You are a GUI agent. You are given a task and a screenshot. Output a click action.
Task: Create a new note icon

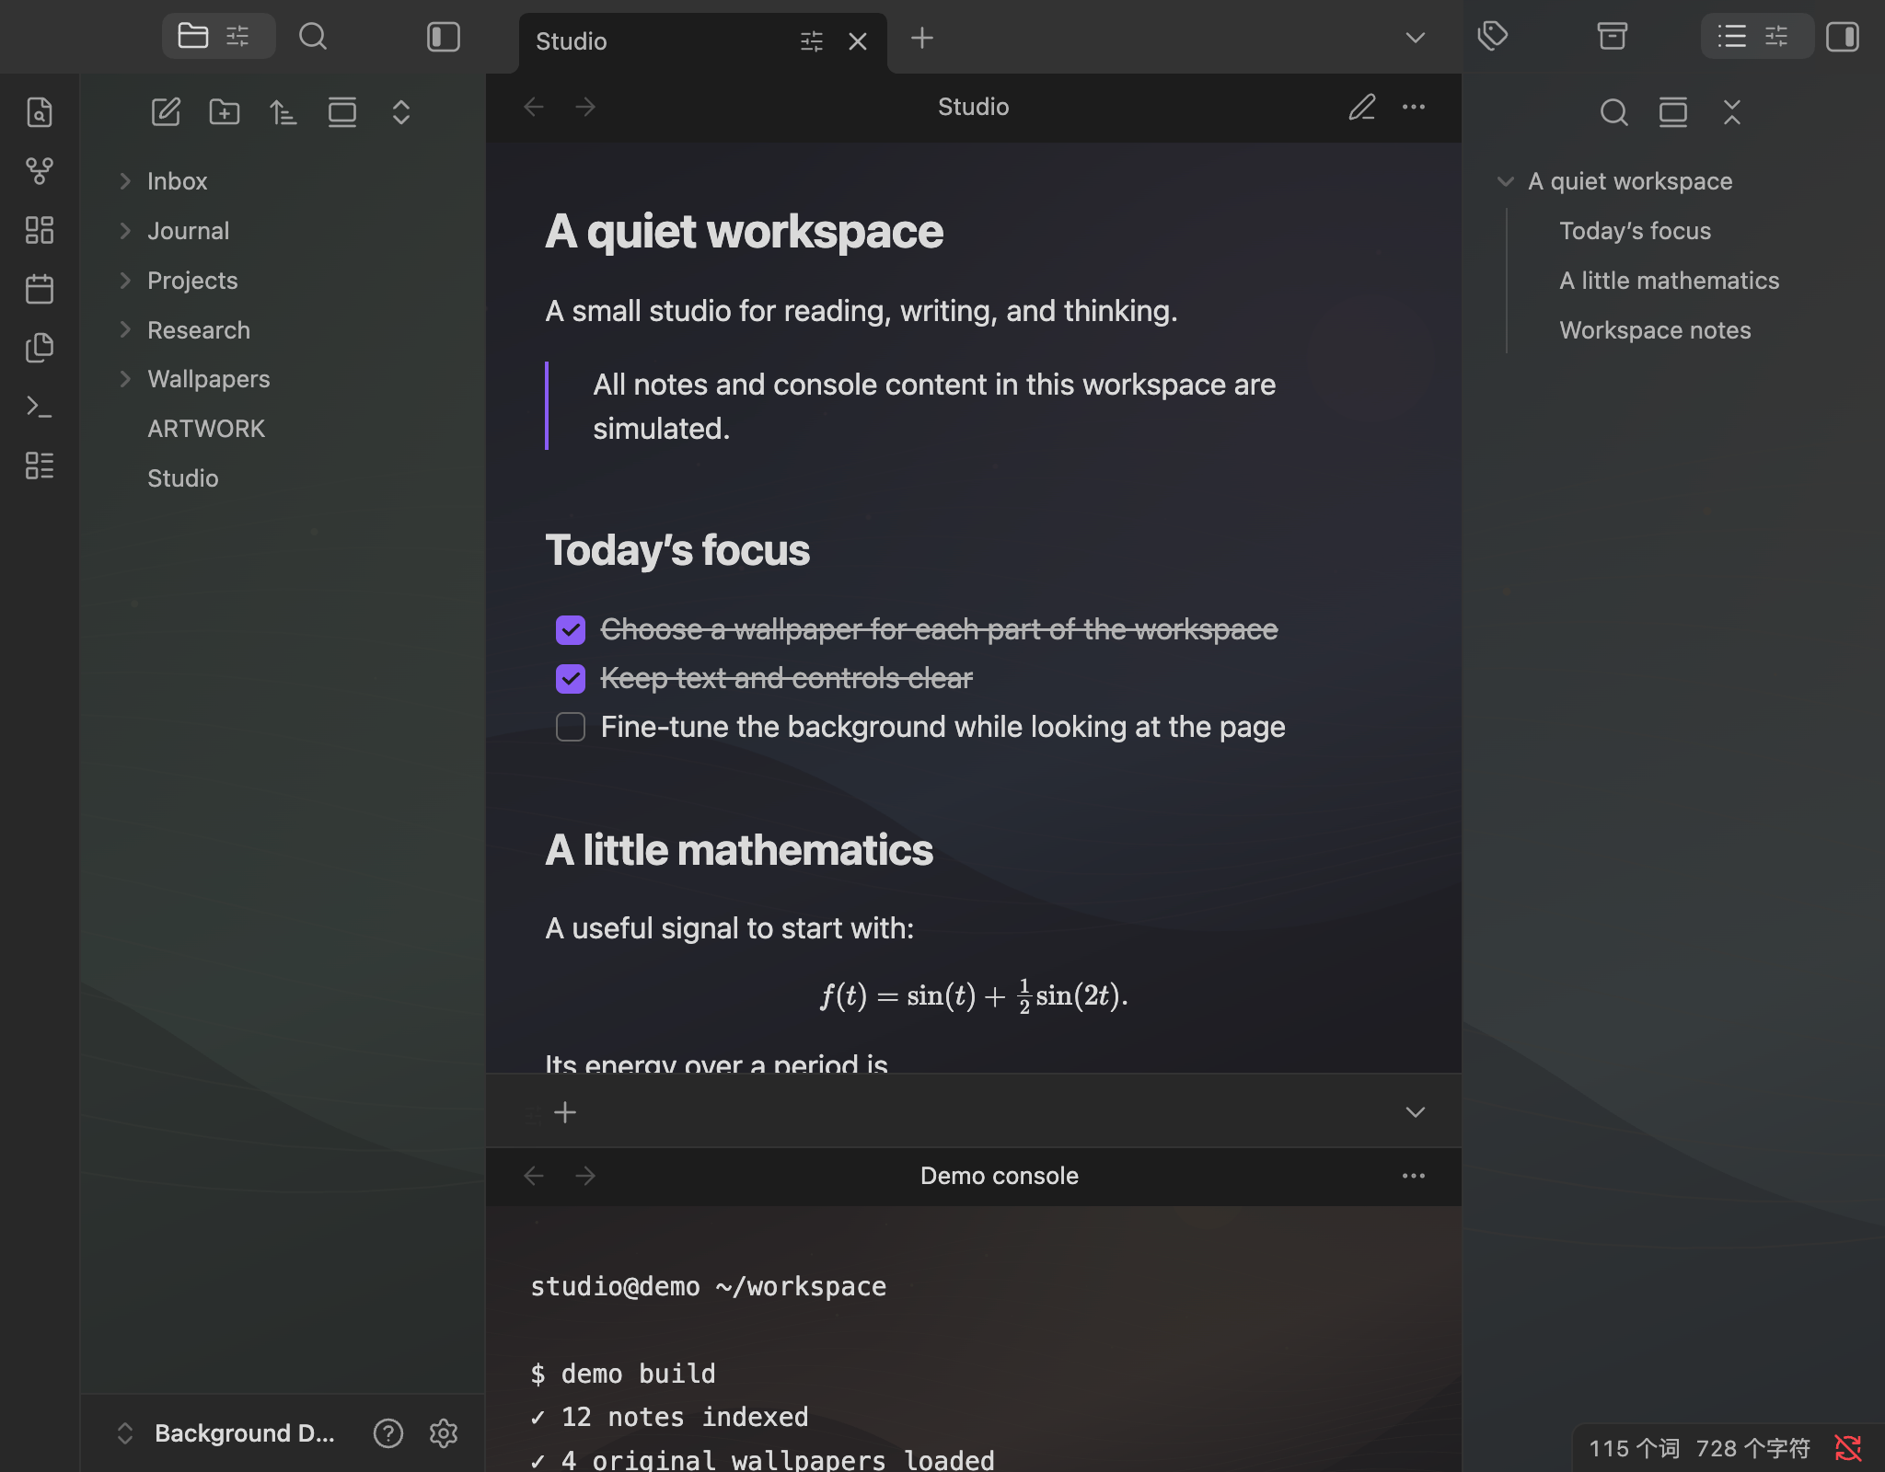[x=166, y=112]
